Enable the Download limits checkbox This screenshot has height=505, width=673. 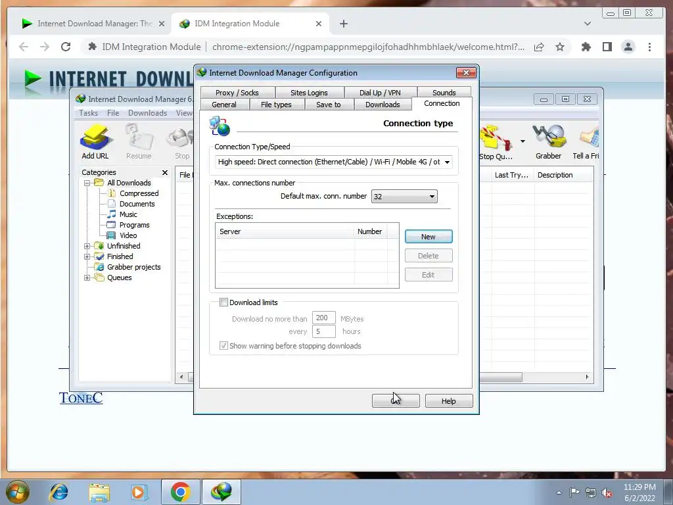pos(223,302)
